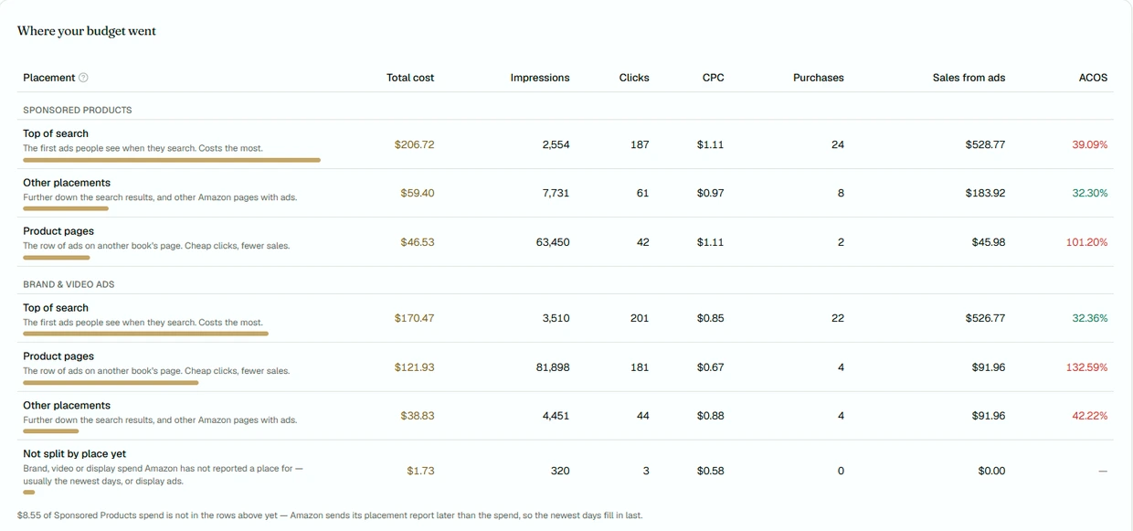
Task: Click the 63,450 impressions value
Action: coord(553,242)
